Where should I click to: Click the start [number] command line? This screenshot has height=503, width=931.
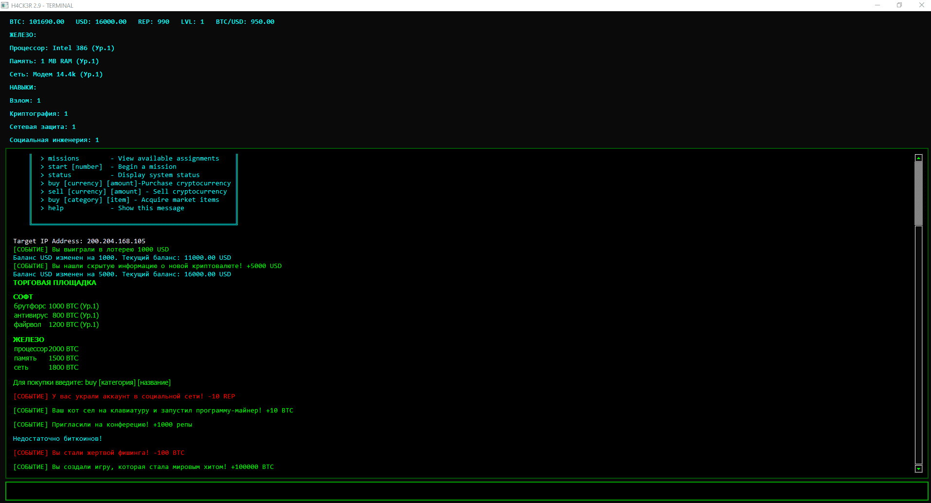[108, 167]
